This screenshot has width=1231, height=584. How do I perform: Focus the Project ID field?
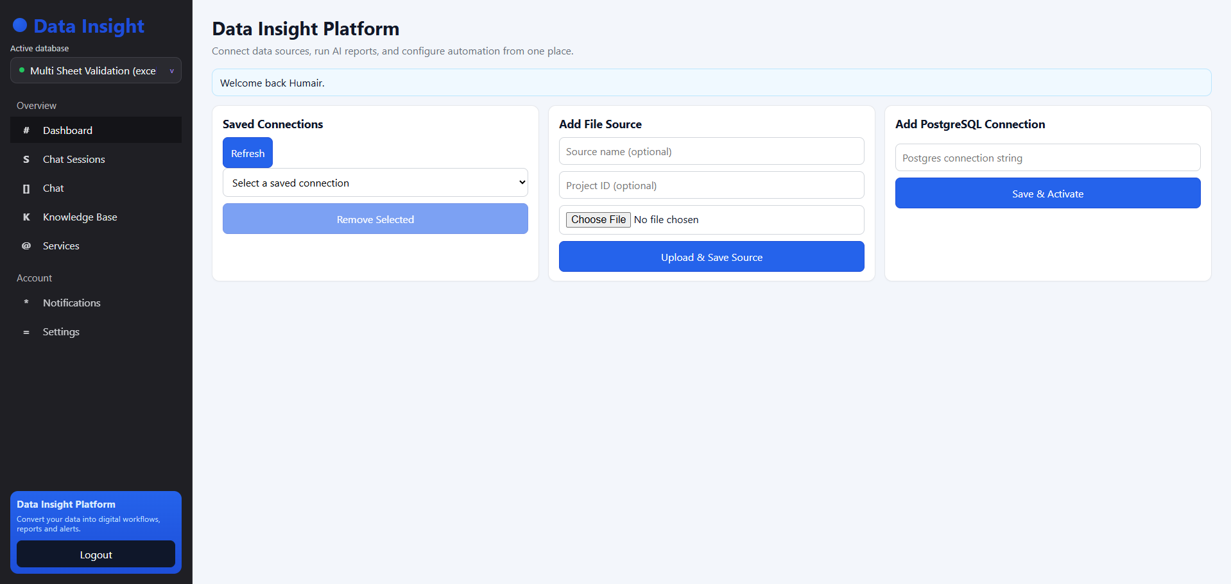click(712, 185)
